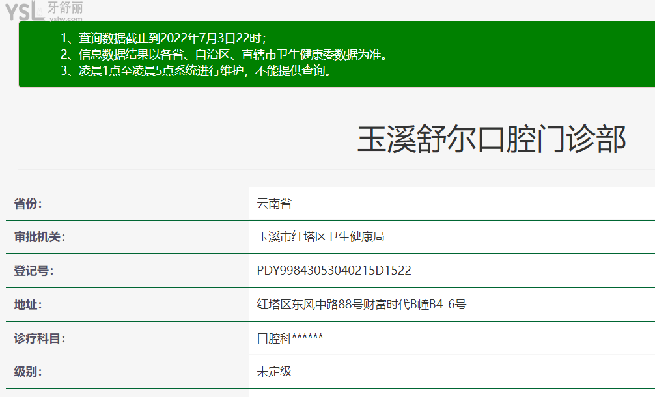Click the heading 玉溪舒尔口腔门诊部
This screenshot has height=397, width=655.
click(x=492, y=139)
